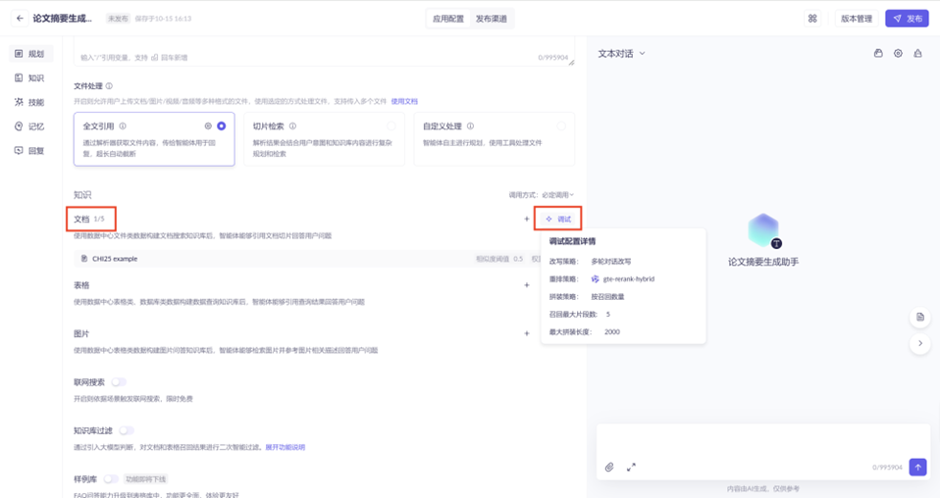Viewport: 940px width, 498px height.
Task: Add an image with 图片 plus icon
Action: [x=526, y=334]
